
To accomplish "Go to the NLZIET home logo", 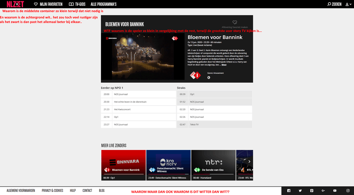I will (15, 4).
